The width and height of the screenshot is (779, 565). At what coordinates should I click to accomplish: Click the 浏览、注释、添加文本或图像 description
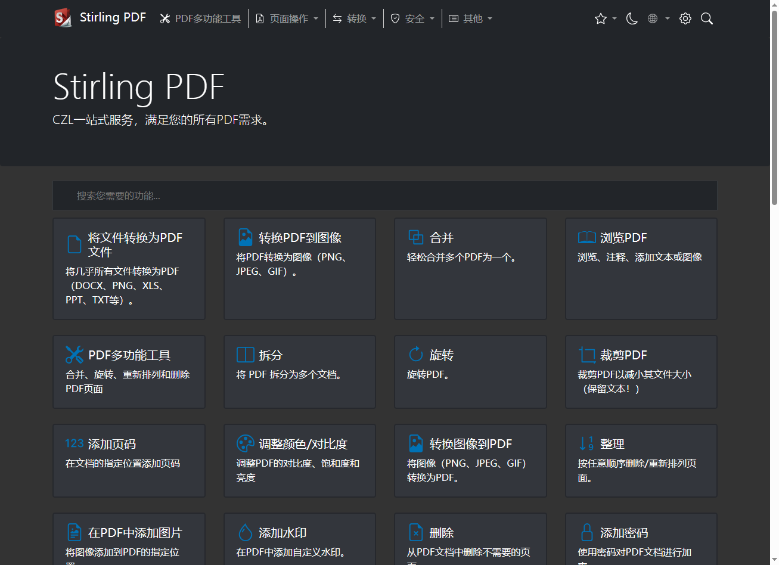pyautogui.click(x=640, y=257)
